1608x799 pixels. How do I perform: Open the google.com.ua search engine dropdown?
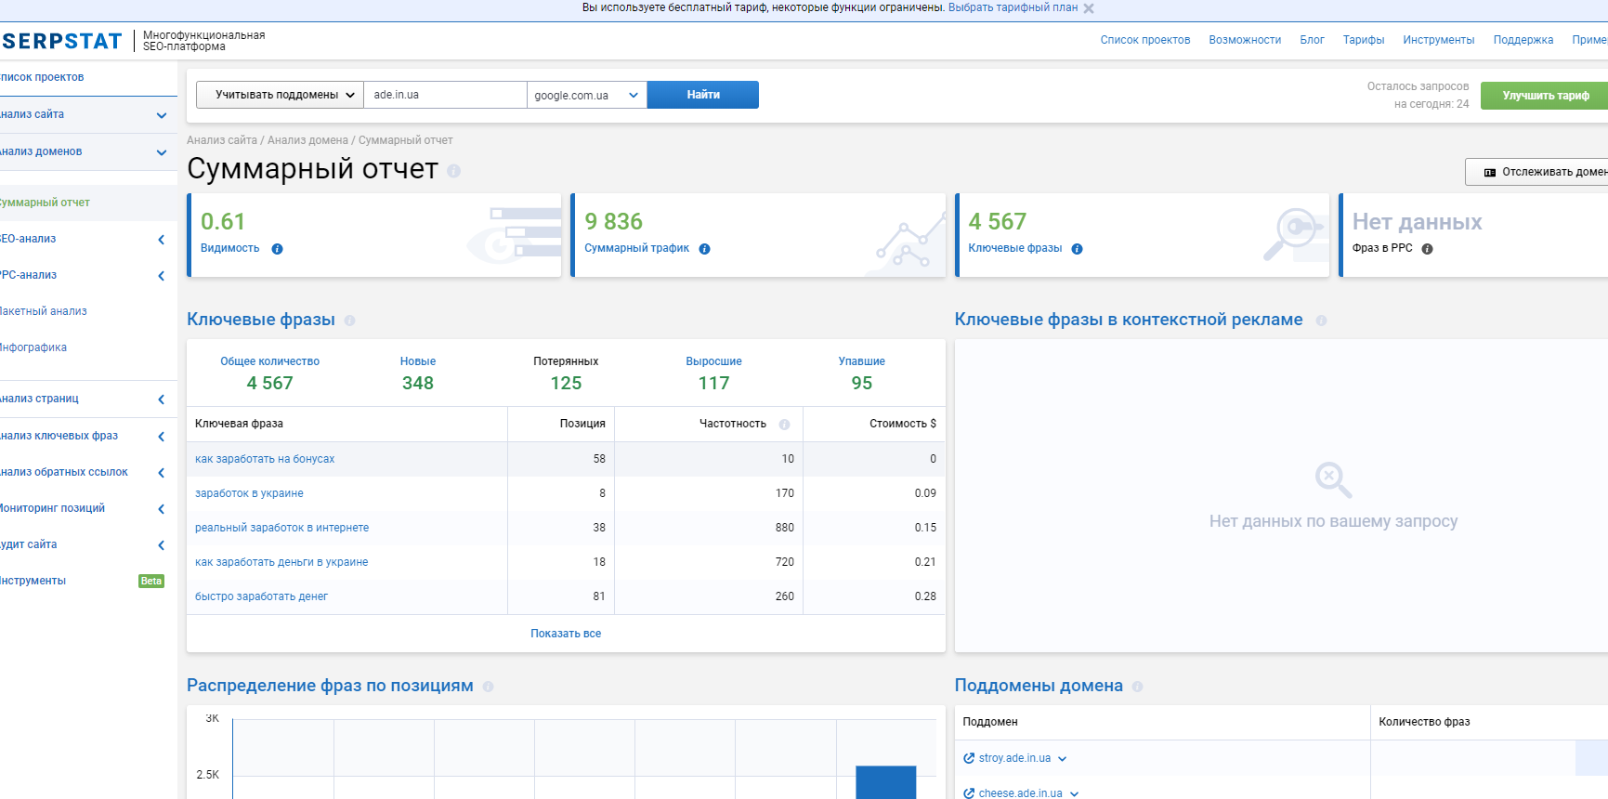(586, 95)
